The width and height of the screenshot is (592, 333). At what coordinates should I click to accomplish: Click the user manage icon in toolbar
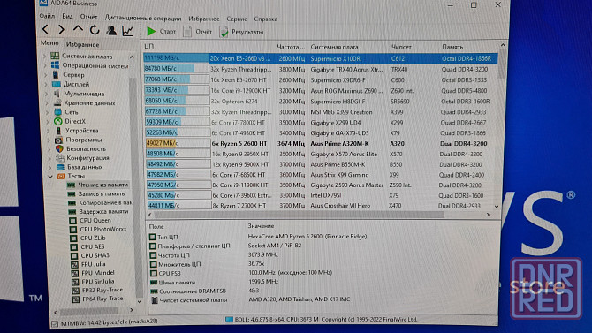[111, 30]
